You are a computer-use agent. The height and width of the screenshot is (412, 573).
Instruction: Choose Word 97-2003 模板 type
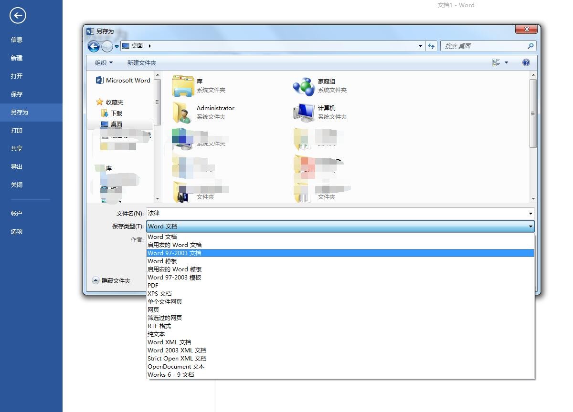pos(340,277)
